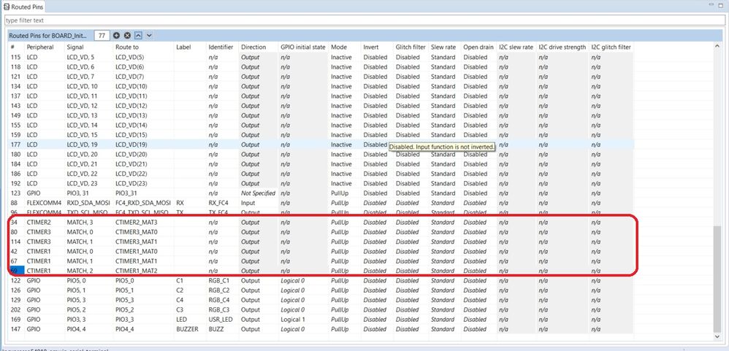Select the PIO4_4 route cell
Viewport: 729px width, 351px height.
[125, 329]
